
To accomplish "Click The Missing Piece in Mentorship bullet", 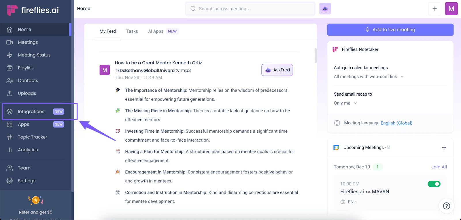I will [207, 115].
